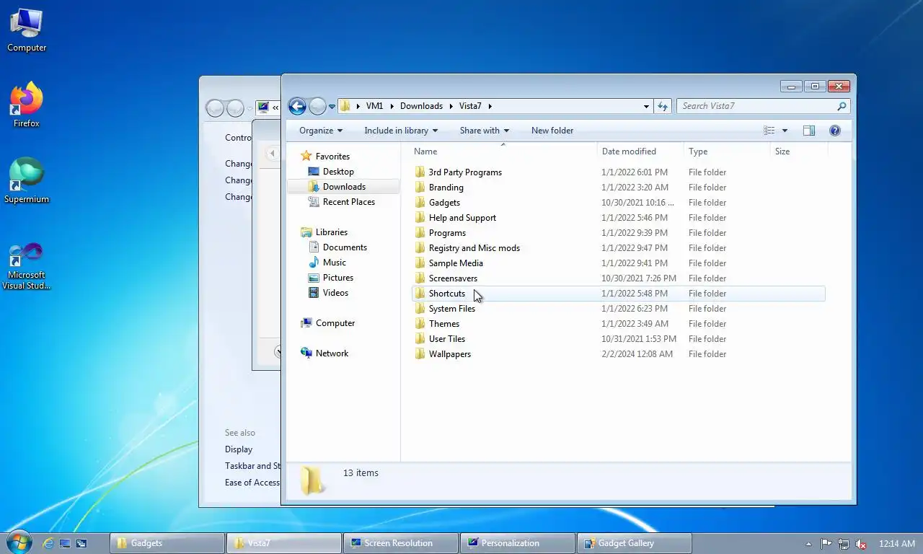The width and height of the screenshot is (923, 554).
Task: Open the Music library
Action: (335, 263)
